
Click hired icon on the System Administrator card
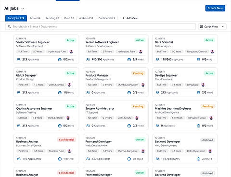[129, 126]
